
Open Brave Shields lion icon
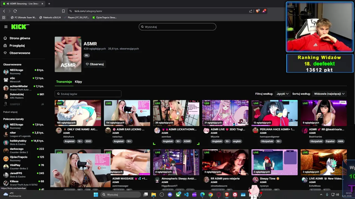(x=257, y=11)
